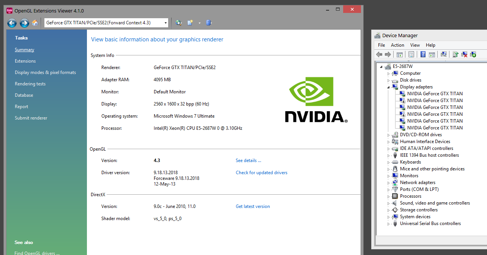Screen dimensions: 487x255
Task: Open the Action menu in Device Manager
Action: point(397,45)
